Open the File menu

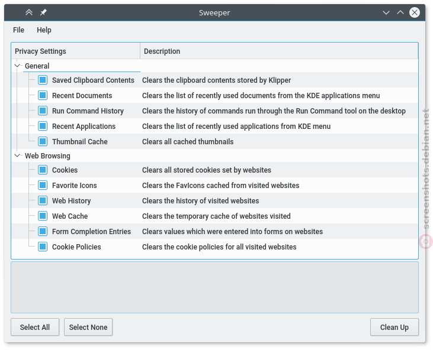pos(18,30)
